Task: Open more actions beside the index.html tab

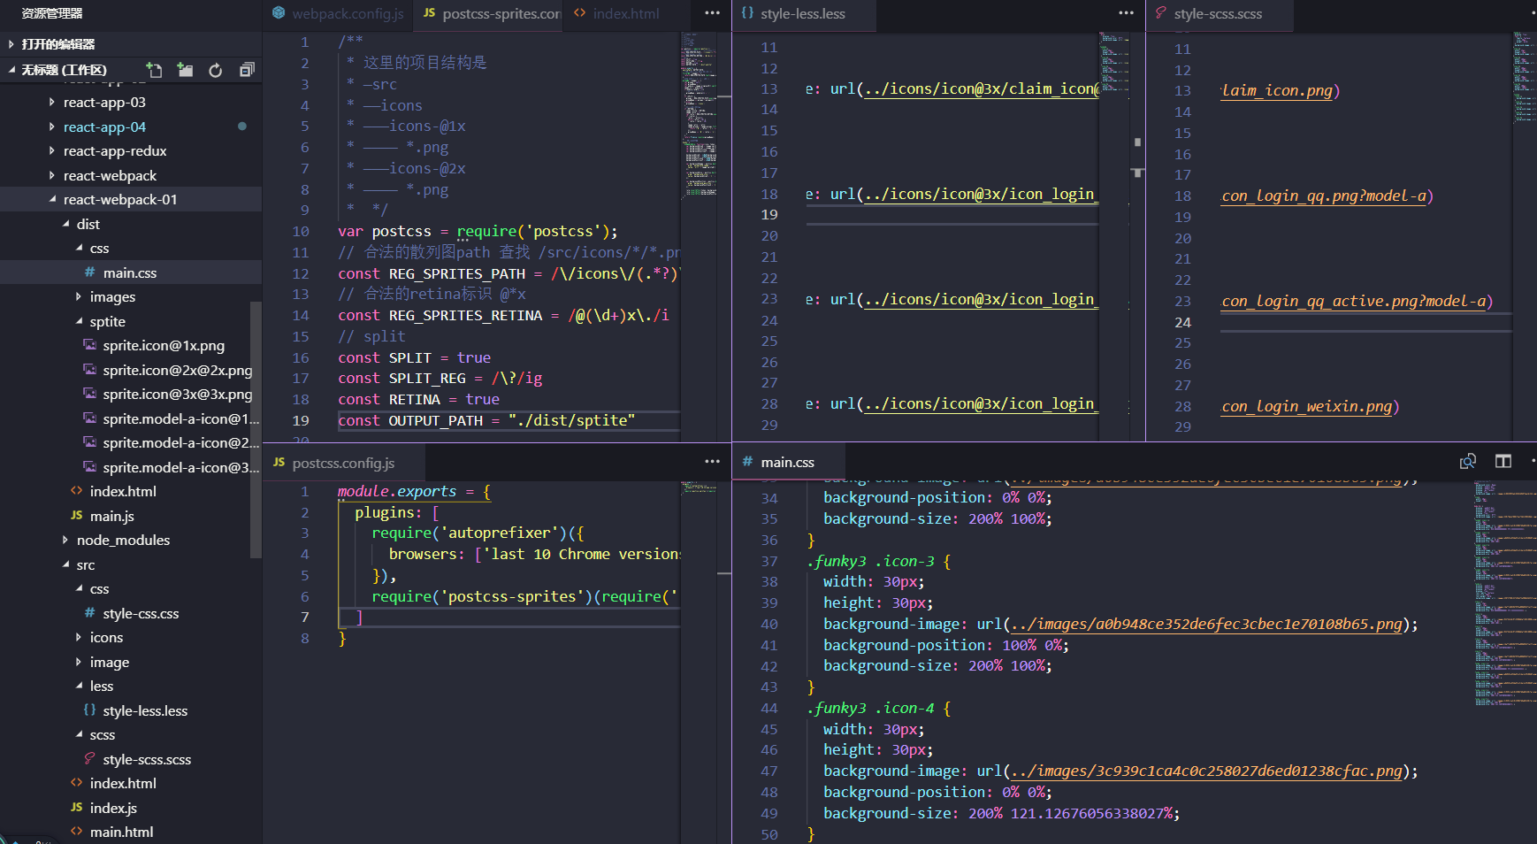Action: [x=712, y=13]
